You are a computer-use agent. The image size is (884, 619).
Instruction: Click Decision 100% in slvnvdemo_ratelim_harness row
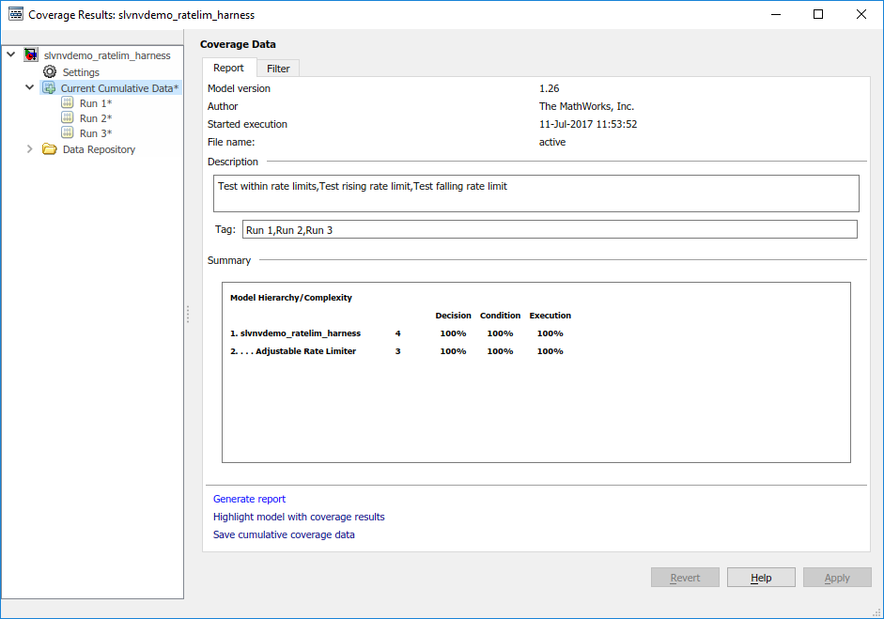click(453, 333)
